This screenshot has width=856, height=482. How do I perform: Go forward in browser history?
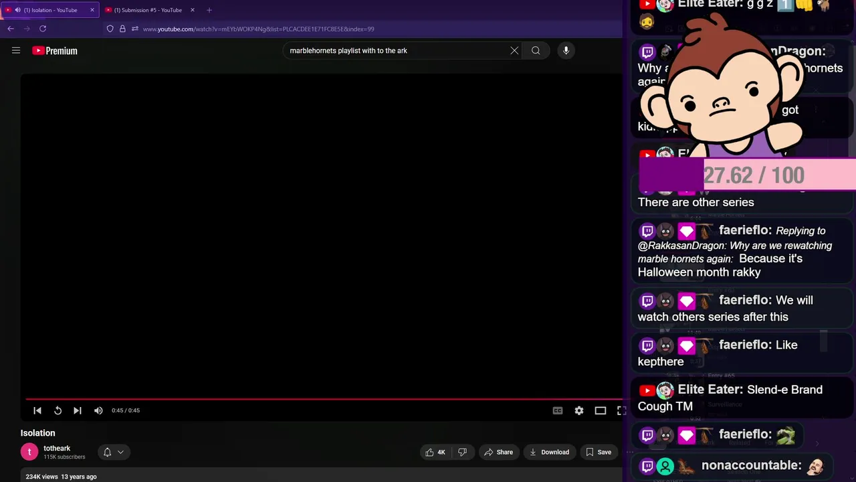27,29
